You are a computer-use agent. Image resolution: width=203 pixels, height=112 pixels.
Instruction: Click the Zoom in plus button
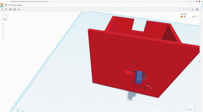point(3,32)
